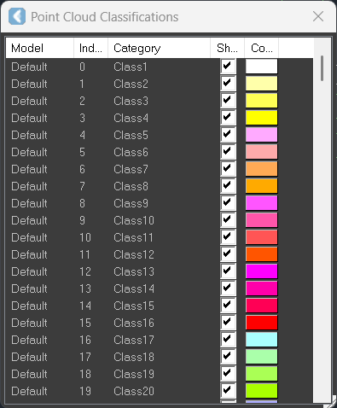Click index 0 in the Class1 row
337x408 pixels.
82,67
